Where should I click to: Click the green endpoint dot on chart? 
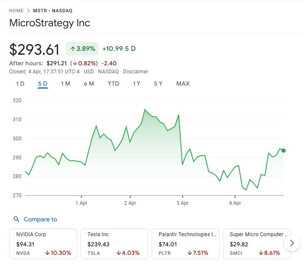click(284, 151)
